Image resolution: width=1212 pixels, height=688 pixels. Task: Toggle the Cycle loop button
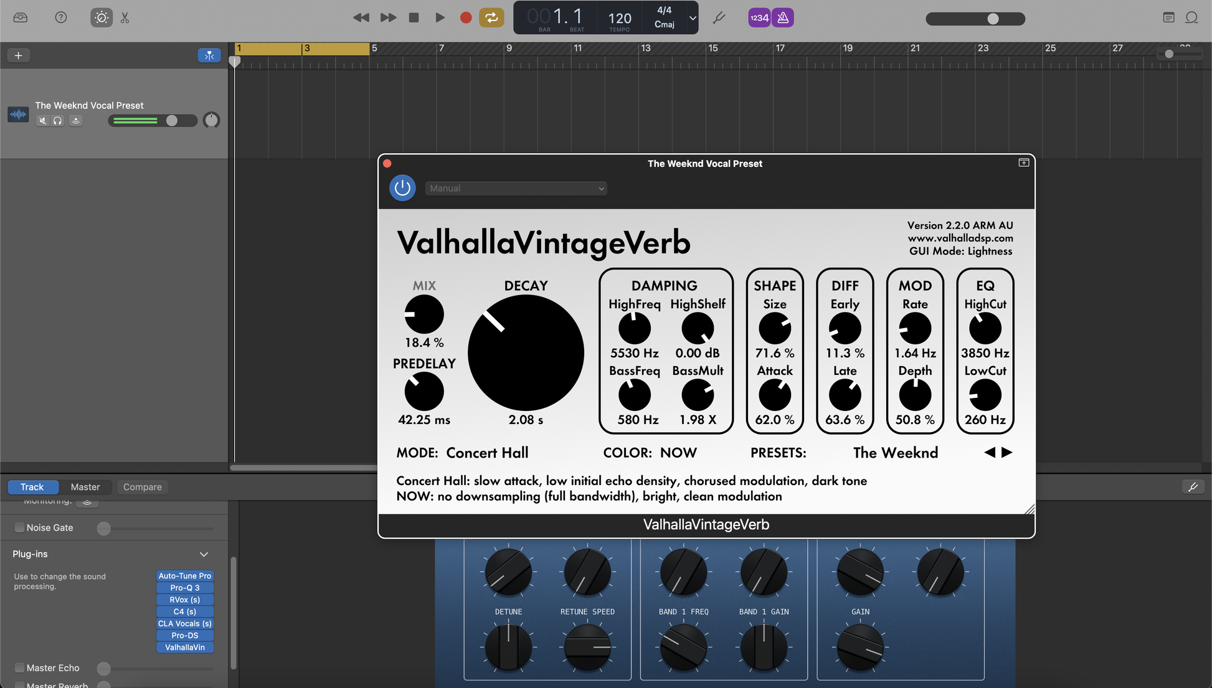[x=491, y=17]
